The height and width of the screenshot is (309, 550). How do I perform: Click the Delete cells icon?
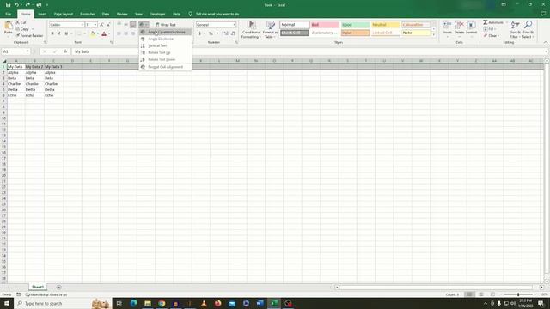coord(459,25)
